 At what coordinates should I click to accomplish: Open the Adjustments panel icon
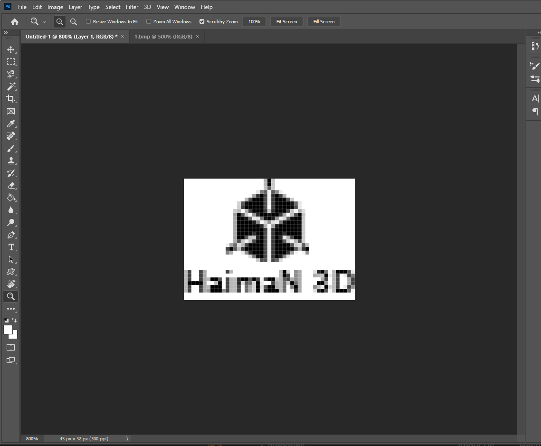pos(535,79)
